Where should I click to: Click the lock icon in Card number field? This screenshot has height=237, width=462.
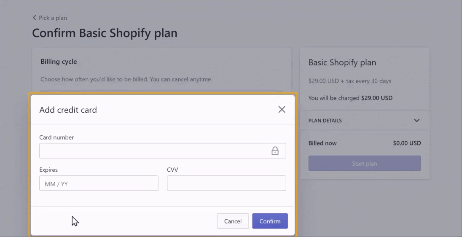point(275,151)
